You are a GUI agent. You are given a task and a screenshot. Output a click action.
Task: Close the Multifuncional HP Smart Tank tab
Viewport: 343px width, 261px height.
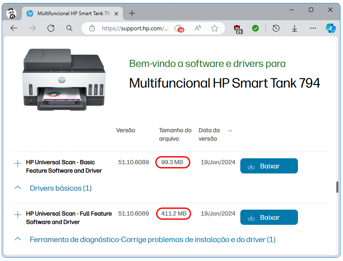(x=117, y=13)
